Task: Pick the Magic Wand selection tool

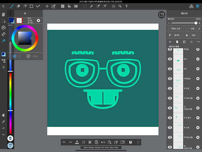Action: tap(91, 6)
